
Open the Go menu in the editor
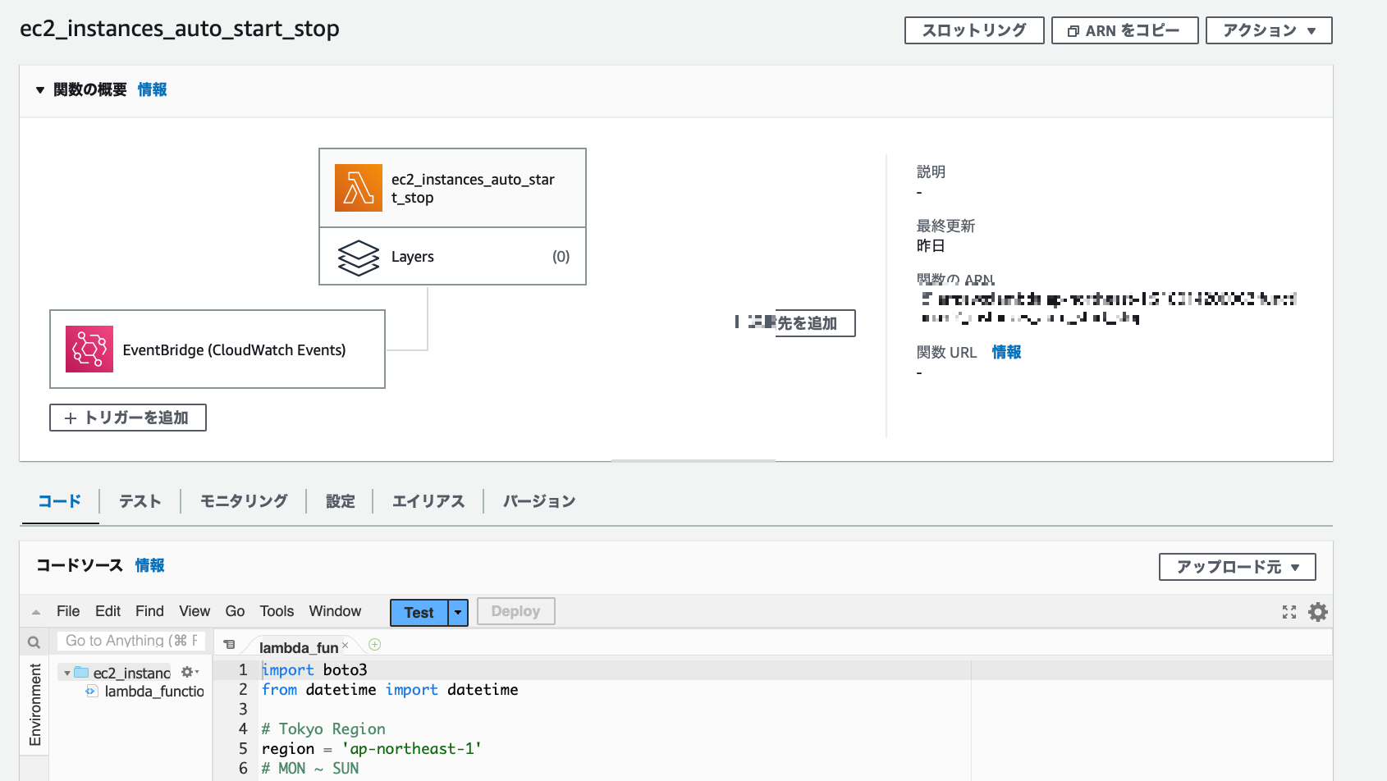tap(235, 611)
